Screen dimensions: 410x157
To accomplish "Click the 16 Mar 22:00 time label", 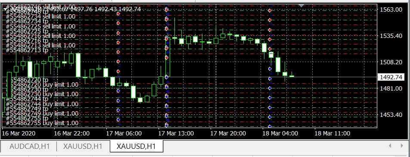I will point(71,133).
